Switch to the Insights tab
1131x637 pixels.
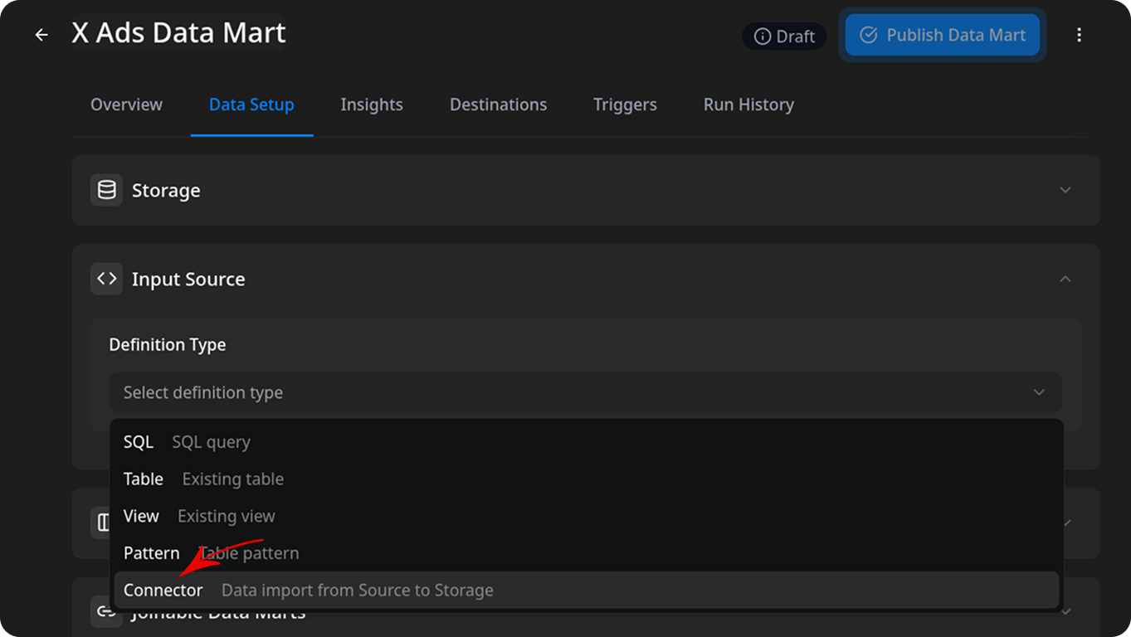(372, 105)
